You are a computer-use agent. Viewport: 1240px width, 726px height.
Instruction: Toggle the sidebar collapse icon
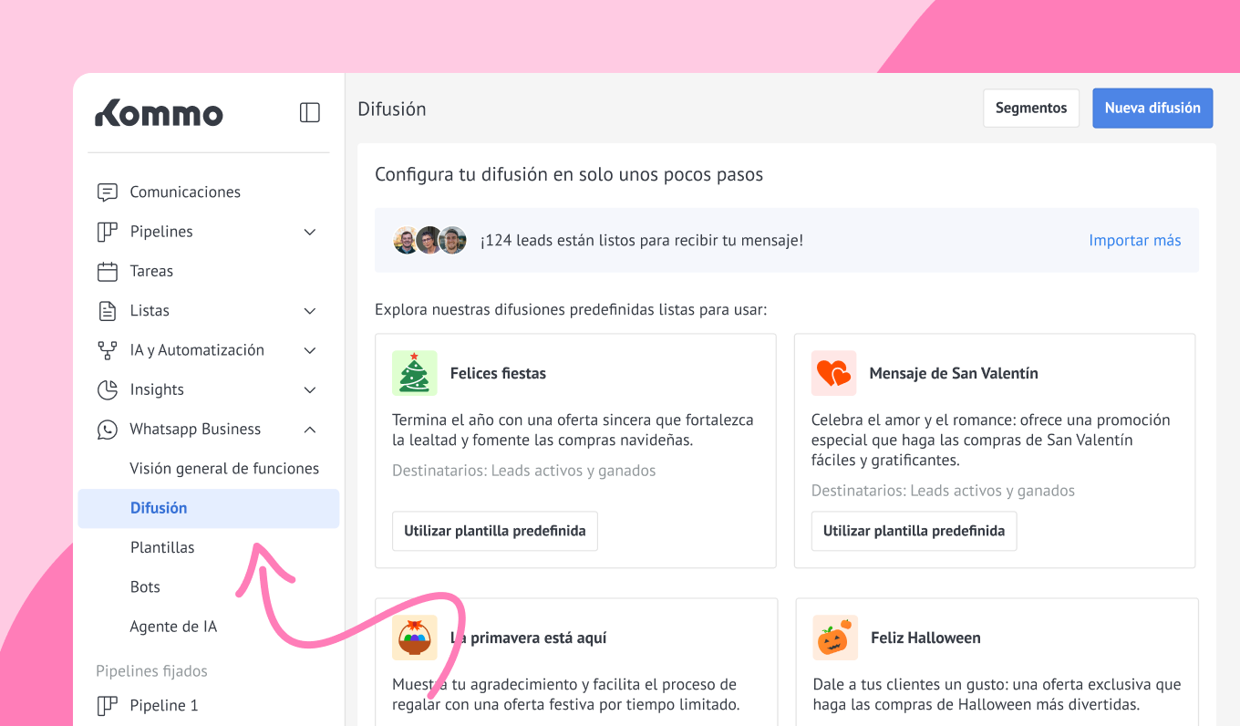tap(310, 112)
